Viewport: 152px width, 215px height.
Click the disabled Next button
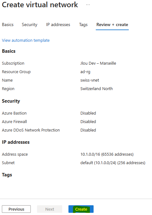click(50, 209)
